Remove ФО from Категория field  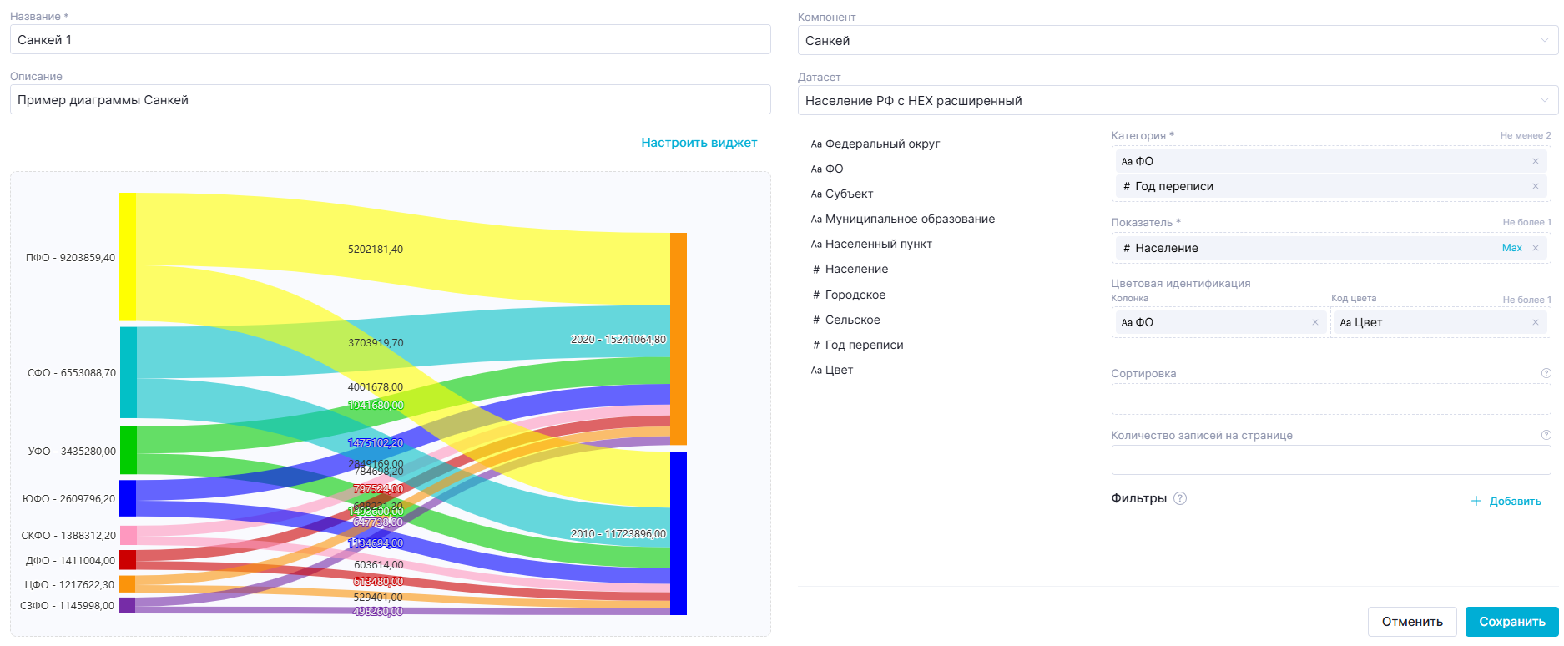(1535, 161)
